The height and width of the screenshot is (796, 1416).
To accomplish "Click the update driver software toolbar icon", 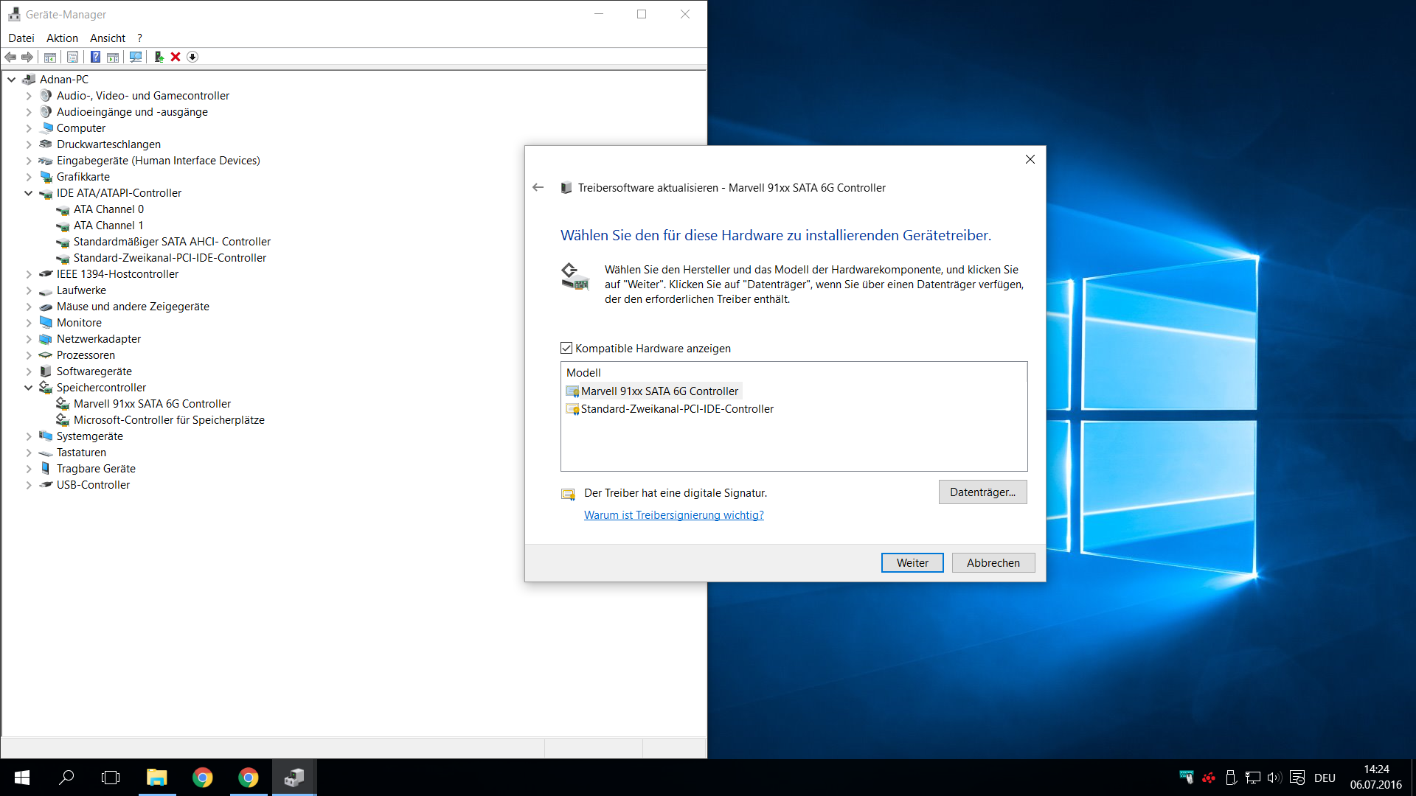I will [x=159, y=57].
